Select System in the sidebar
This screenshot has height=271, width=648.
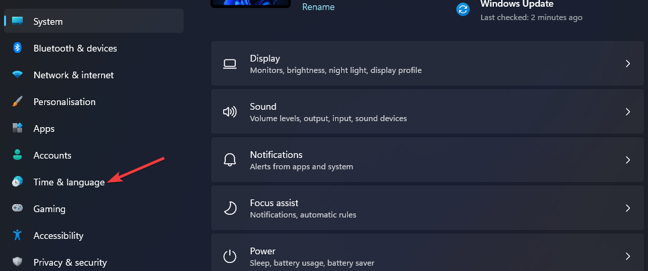point(48,21)
